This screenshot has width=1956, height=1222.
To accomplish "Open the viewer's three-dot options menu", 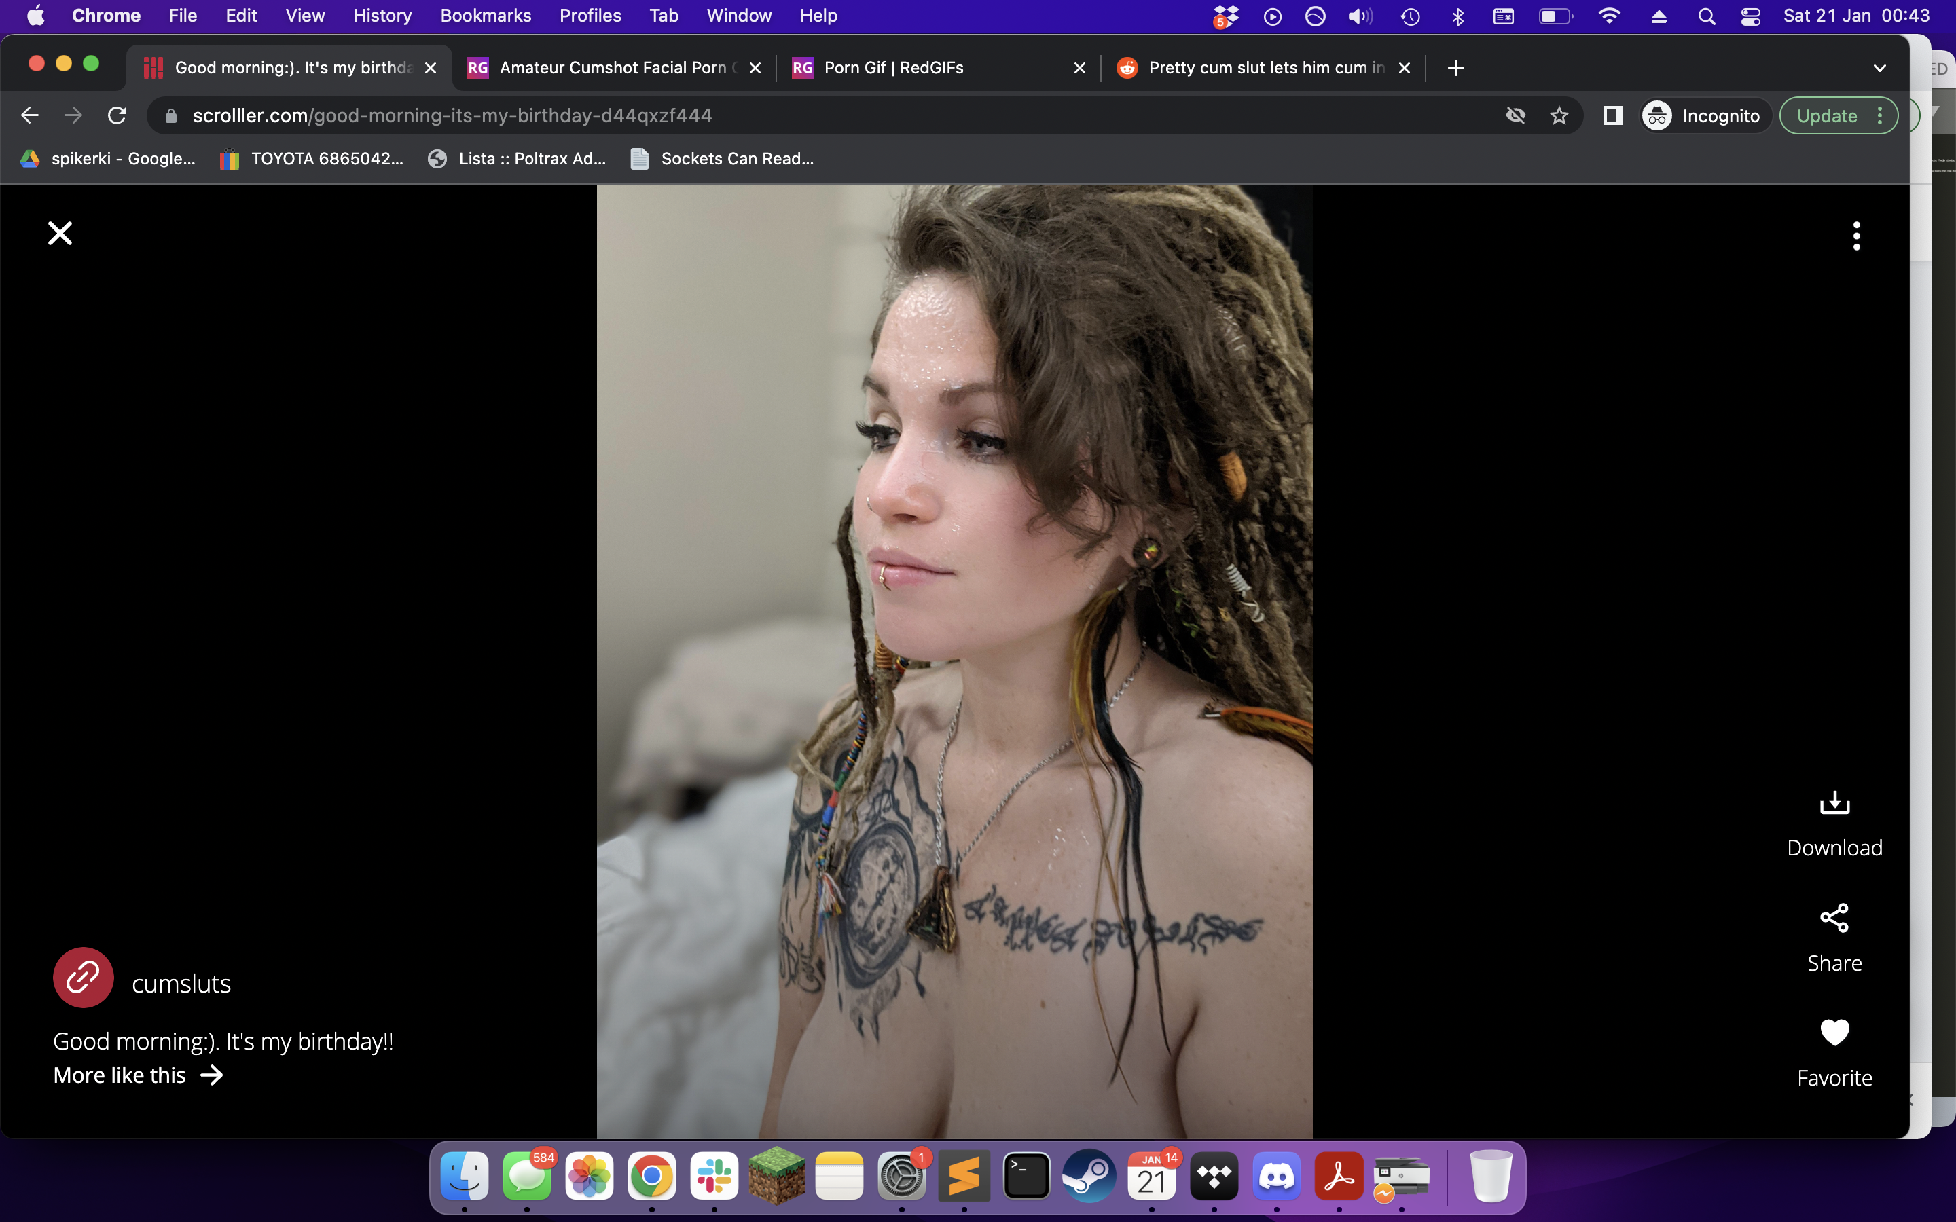I will 1855,236.
